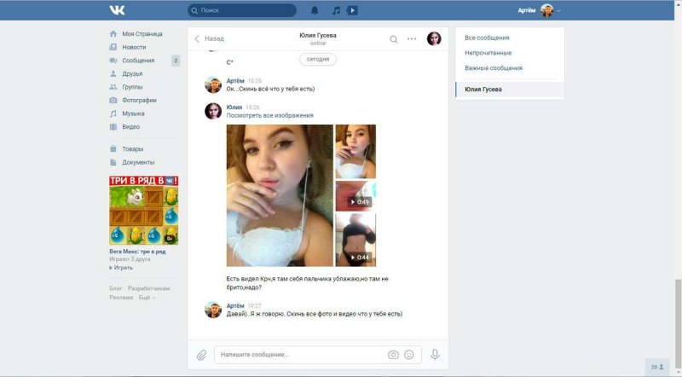Viewport: 682px width, 377px height.
Task: Click the Напишите сообщение input field
Action: coord(298,354)
